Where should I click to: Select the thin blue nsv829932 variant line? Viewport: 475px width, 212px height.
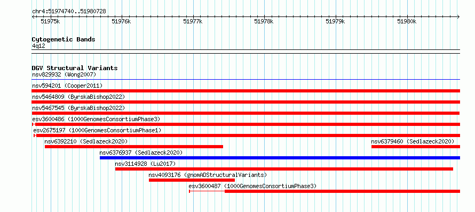click(246, 80)
